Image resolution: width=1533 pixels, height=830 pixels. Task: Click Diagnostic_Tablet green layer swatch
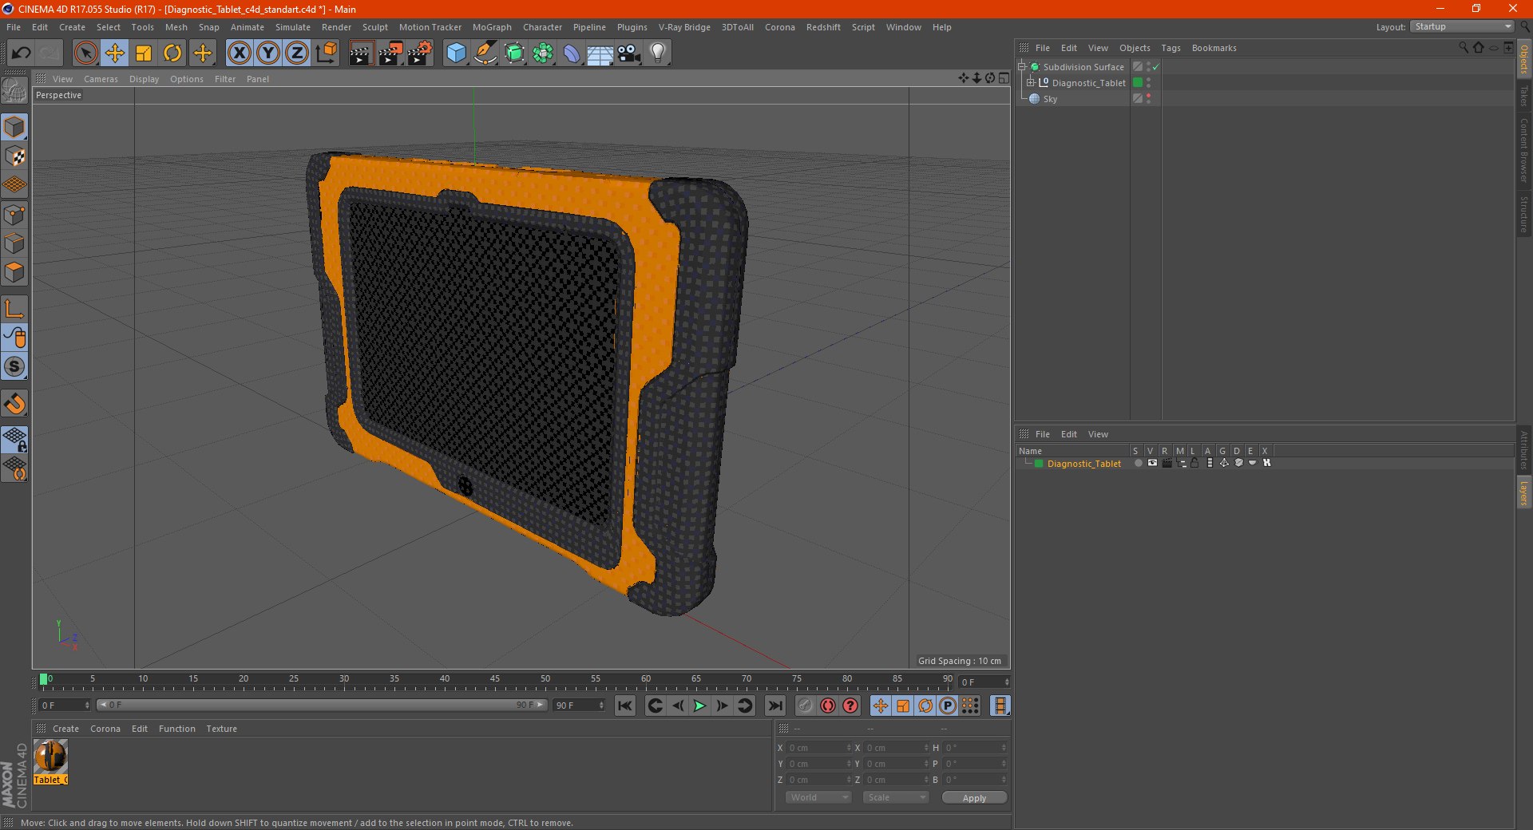pyautogui.click(x=1138, y=83)
